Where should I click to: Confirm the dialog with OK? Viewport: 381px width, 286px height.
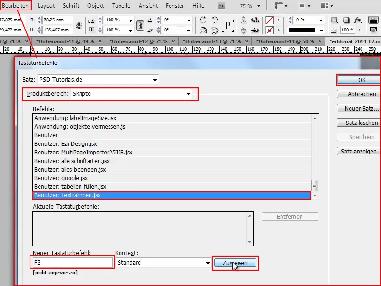point(359,80)
